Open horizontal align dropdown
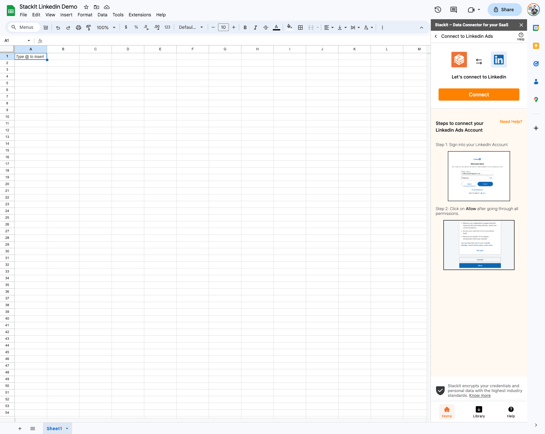Image resolution: width=545 pixels, height=434 pixels. (x=329, y=28)
